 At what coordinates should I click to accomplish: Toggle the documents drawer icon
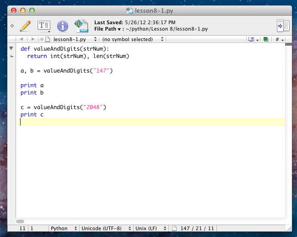point(283,26)
